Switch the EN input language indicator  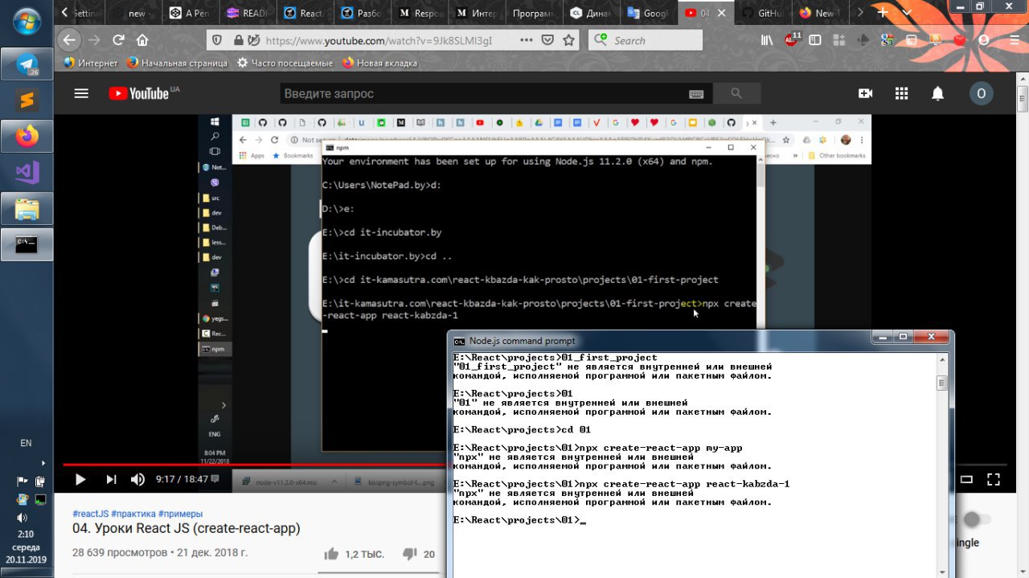click(26, 443)
